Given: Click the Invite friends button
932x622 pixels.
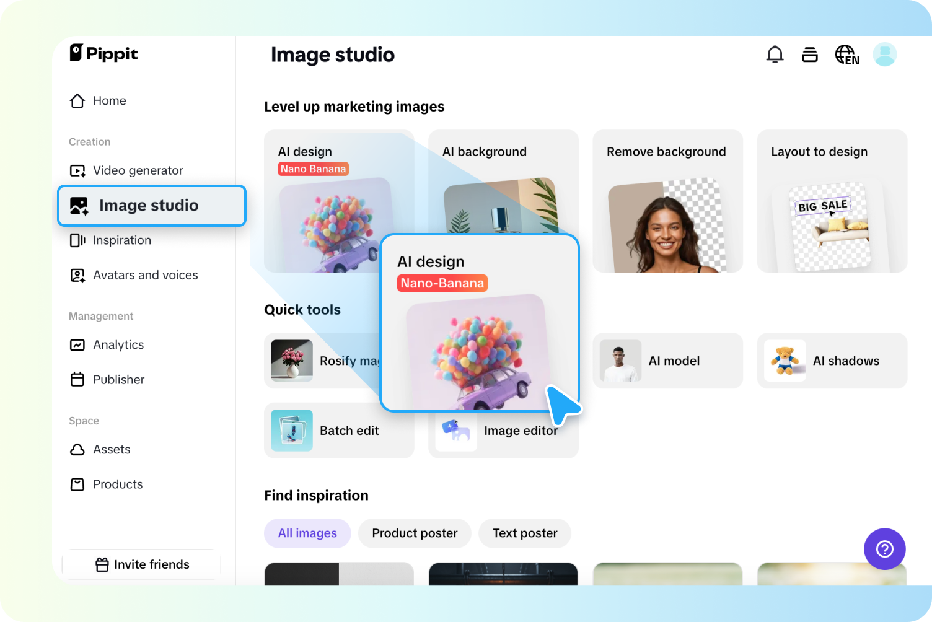Looking at the screenshot, I should coord(141,564).
